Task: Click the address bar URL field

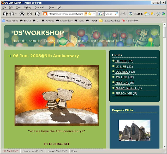Action: coord(65,14)
